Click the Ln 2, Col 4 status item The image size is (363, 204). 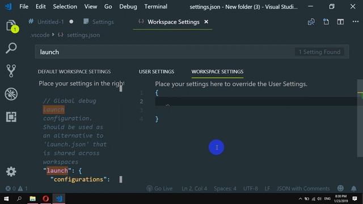(194, 189)
